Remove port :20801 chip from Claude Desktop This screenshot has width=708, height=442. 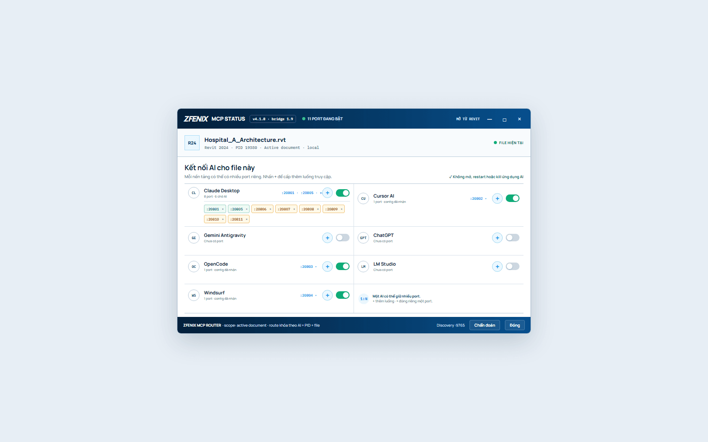point(223,209)
